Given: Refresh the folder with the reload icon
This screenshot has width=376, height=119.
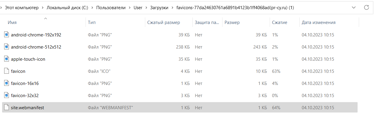Looking at the screenshot, I should [x=366, y=8].
